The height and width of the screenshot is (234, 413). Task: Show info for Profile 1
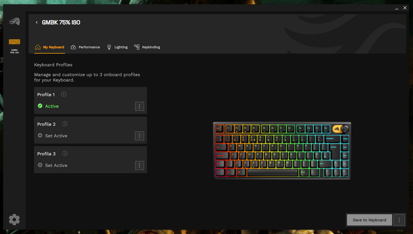tap(64, 94)
